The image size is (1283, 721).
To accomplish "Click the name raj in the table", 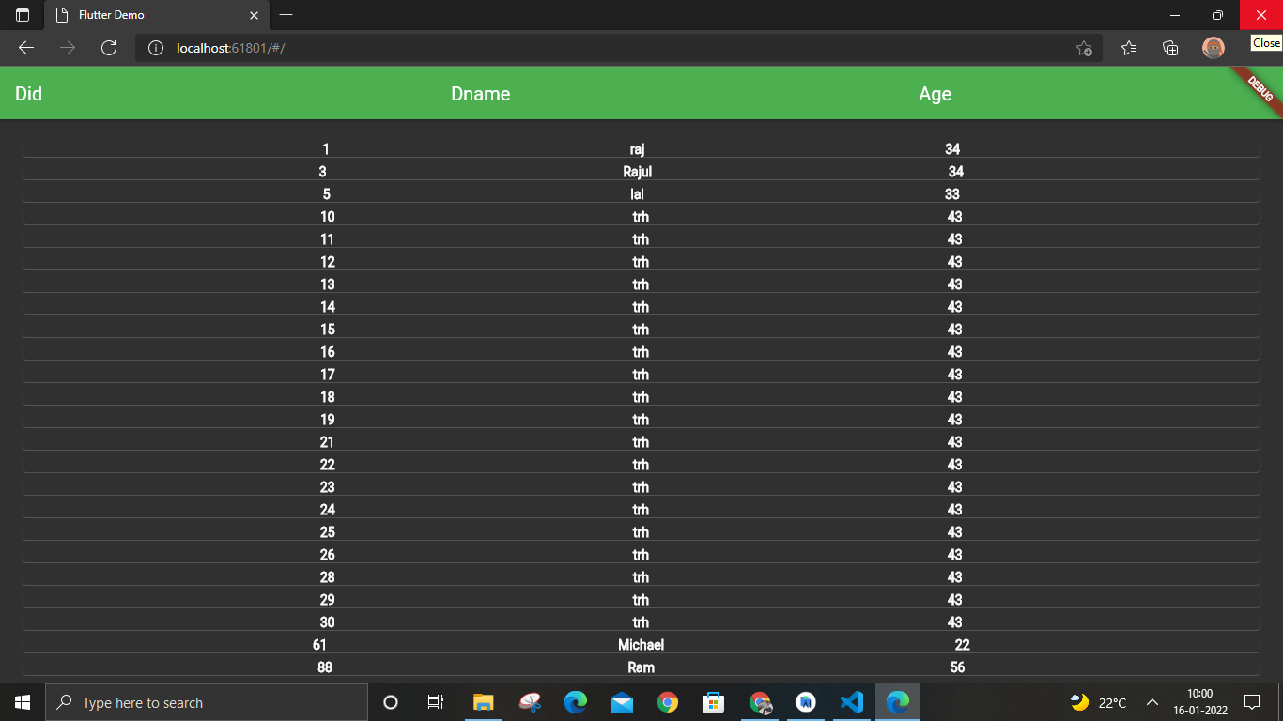I will coord(637,149).
